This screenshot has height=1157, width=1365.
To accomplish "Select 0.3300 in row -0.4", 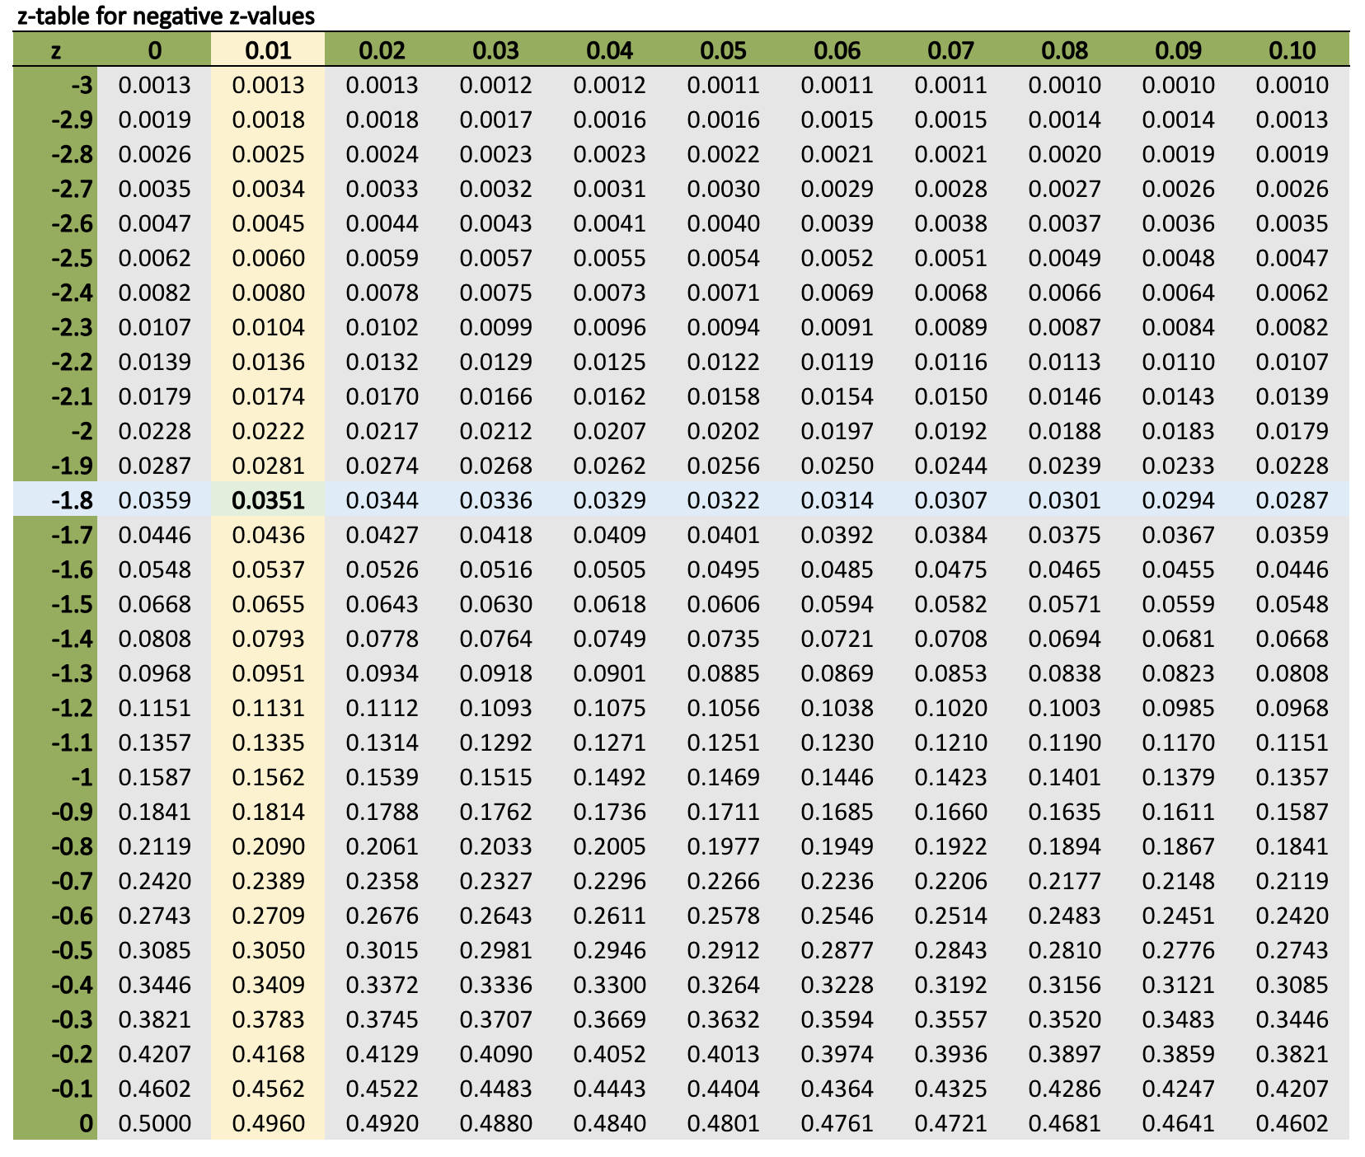I will pos(609,985).
